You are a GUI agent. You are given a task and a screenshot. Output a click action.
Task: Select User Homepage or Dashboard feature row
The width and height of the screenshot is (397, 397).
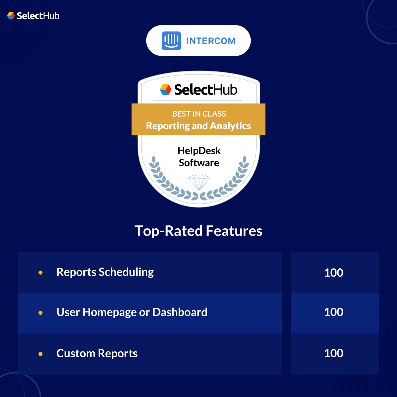(150, 313)
